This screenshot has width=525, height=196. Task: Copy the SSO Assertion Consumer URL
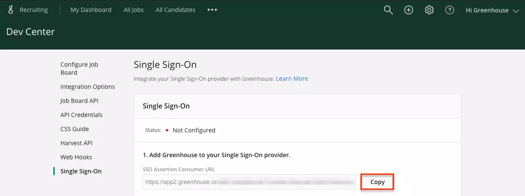click(377, 182)
